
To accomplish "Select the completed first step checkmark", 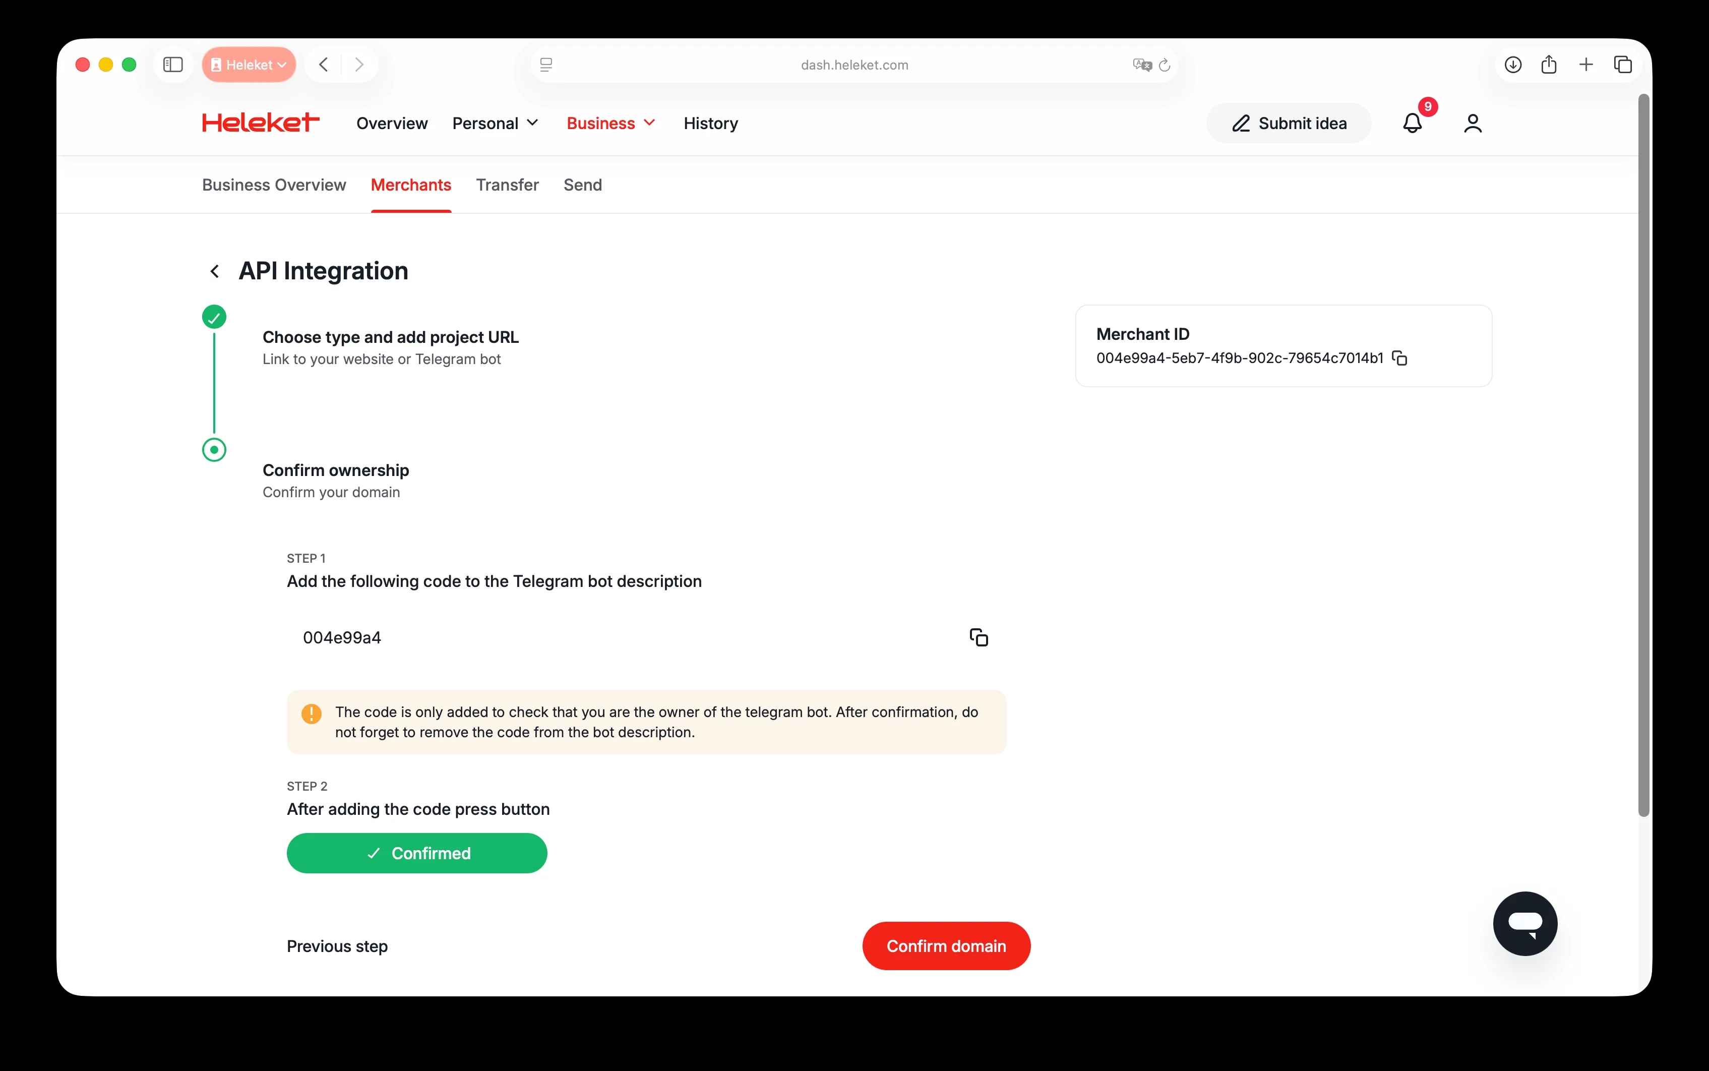I will pos(214,317).
